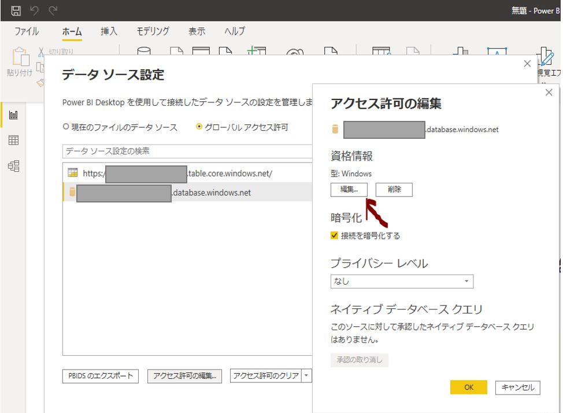The image size is (563, 413).
Task: Open the Data table view sidebar icon
Action: [x=13, y=141]
